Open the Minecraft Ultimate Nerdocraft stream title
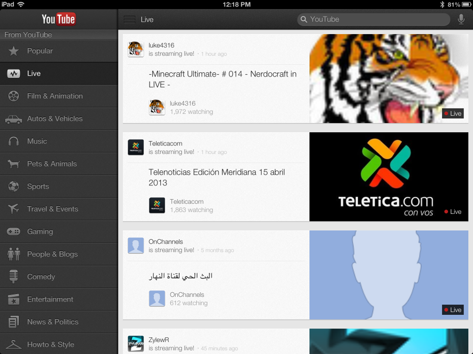This screenshot has width=473, height=354. point(222,79)
